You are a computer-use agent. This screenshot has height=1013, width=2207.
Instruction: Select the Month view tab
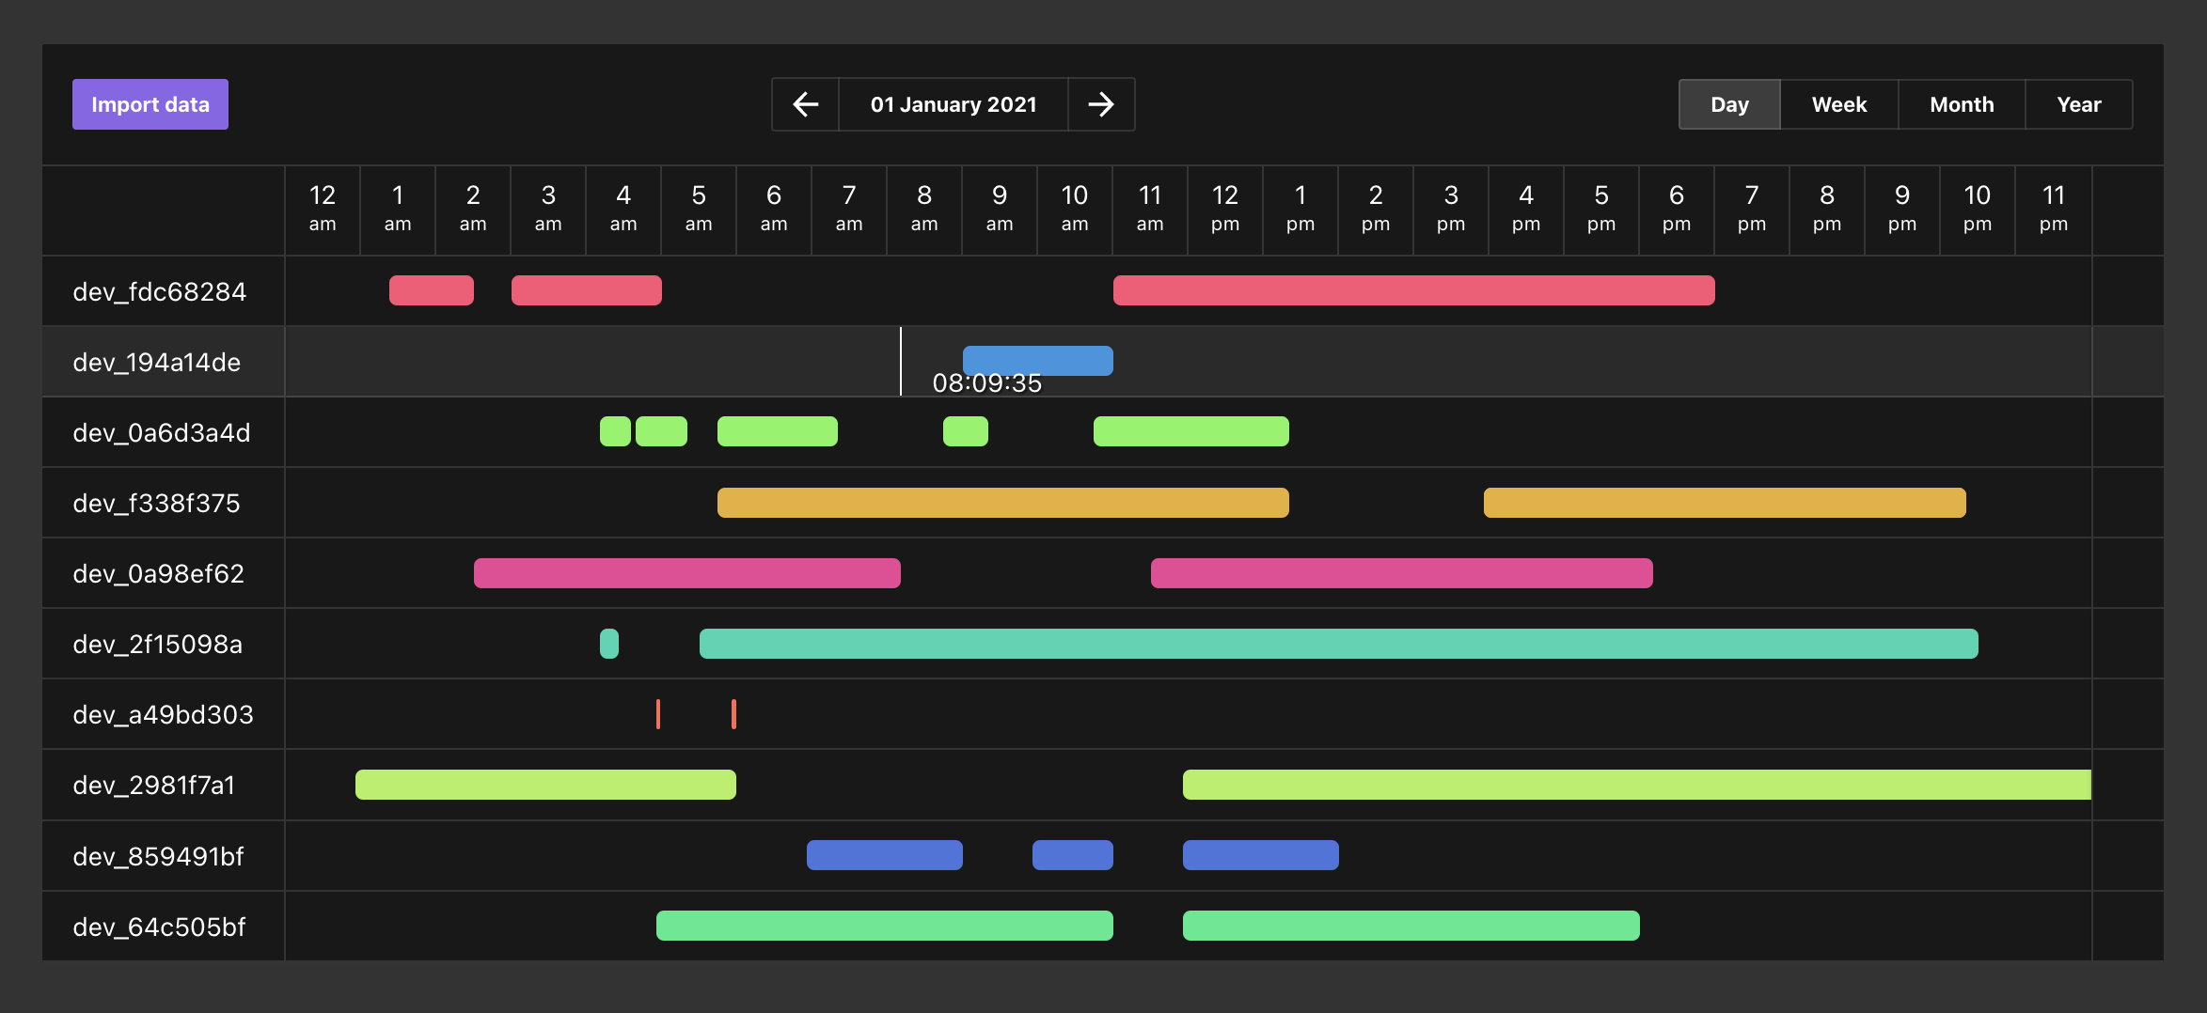click(1961, 104)
